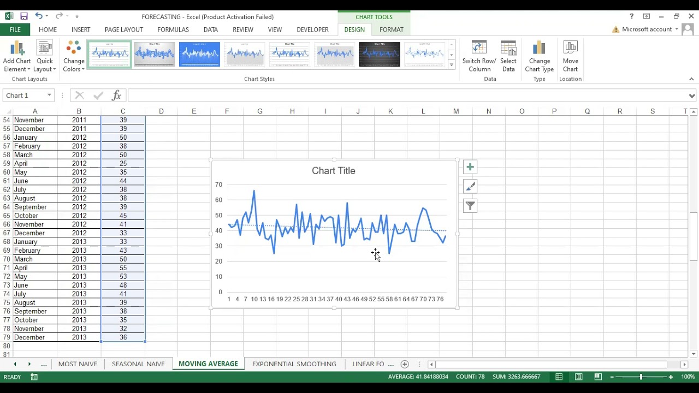
Task: Click user account avatar icon
Action: (688, 29)
